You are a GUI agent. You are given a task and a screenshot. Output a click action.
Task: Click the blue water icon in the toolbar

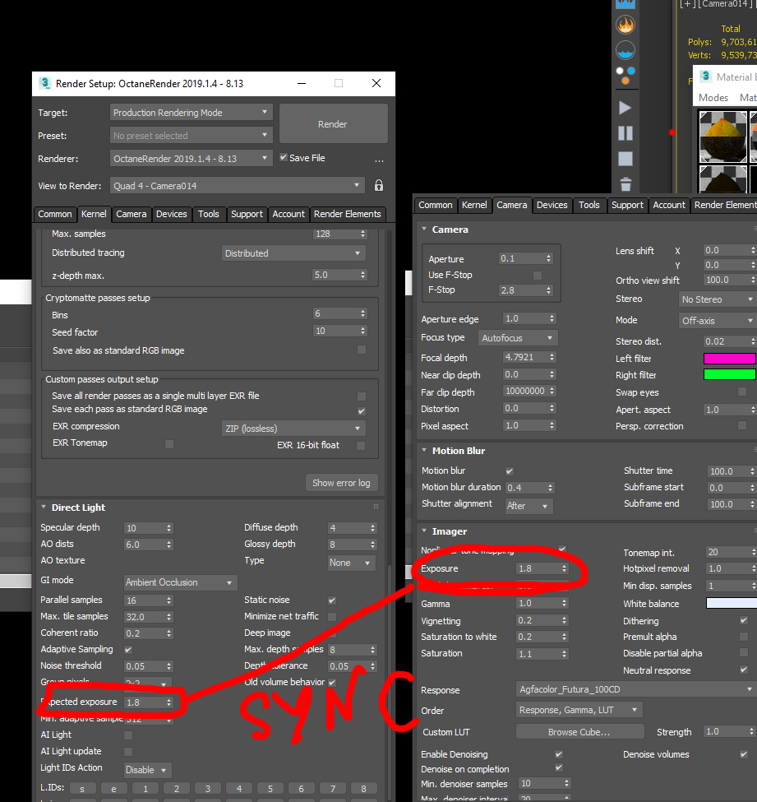pyautogui.click(x=625, y=51)
